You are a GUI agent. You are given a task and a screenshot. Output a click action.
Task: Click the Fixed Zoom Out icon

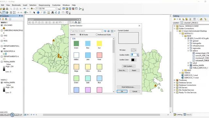pos(14,12)
